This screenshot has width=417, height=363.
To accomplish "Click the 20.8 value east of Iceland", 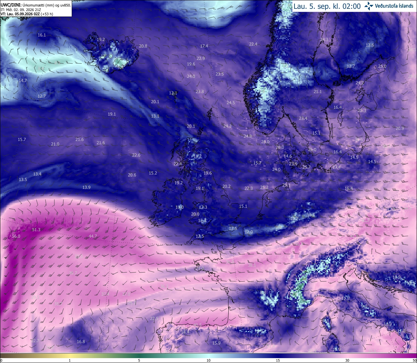I will coord(143,46).
